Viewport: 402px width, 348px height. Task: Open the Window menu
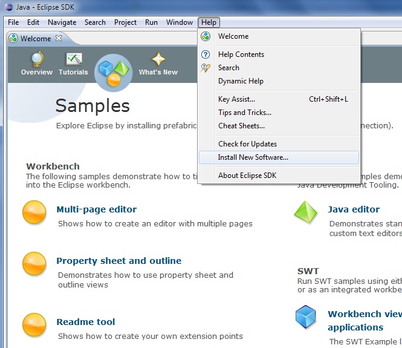click(x=180, y=22)
